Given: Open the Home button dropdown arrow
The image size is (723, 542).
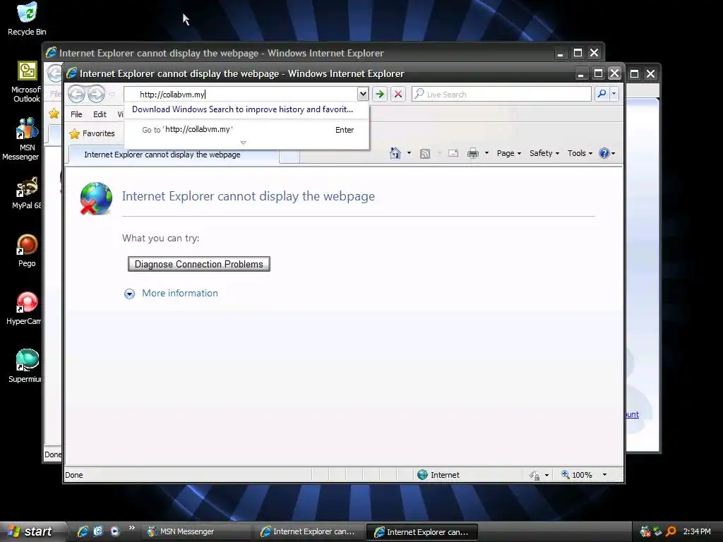Looking at the screenshot, I should pyautogui.click(x=409, y=153).
